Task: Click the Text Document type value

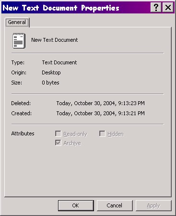Action: click(59, 62)
